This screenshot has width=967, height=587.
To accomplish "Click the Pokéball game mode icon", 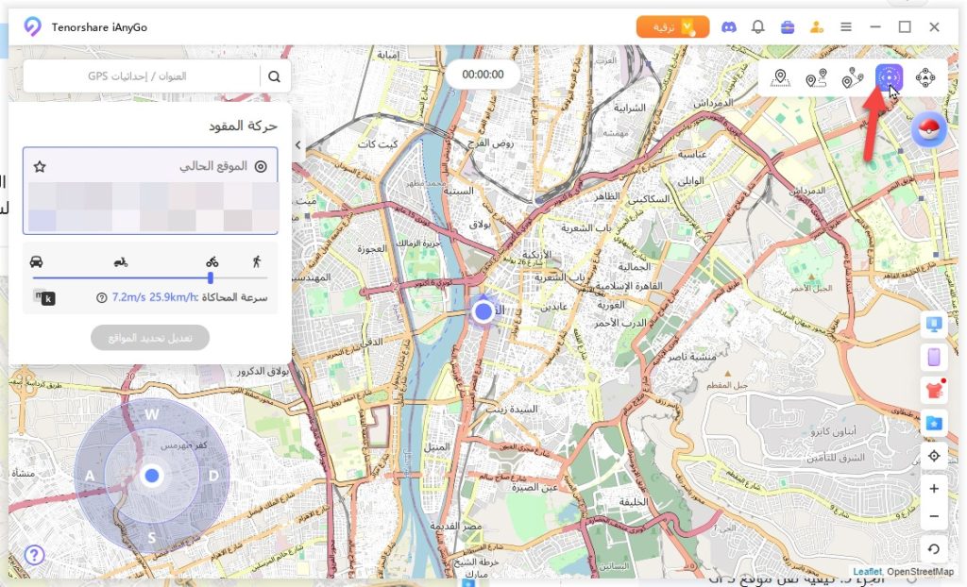I will tap(929, 129).
